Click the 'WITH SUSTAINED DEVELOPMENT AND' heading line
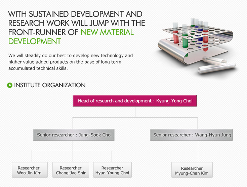 click(75, 14)
